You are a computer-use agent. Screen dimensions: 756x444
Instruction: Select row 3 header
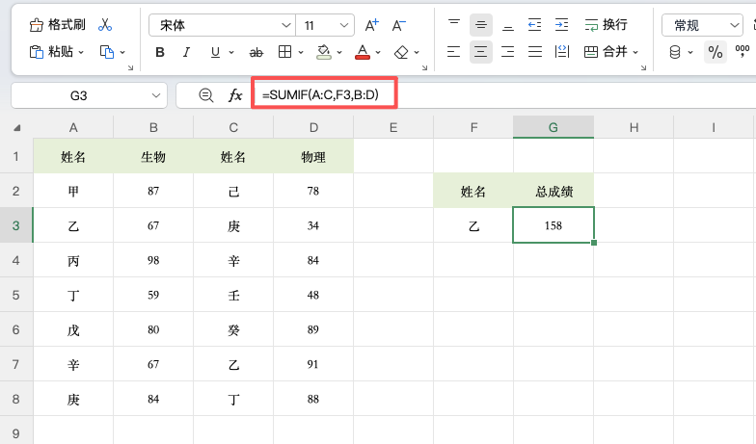coord(15,225)
